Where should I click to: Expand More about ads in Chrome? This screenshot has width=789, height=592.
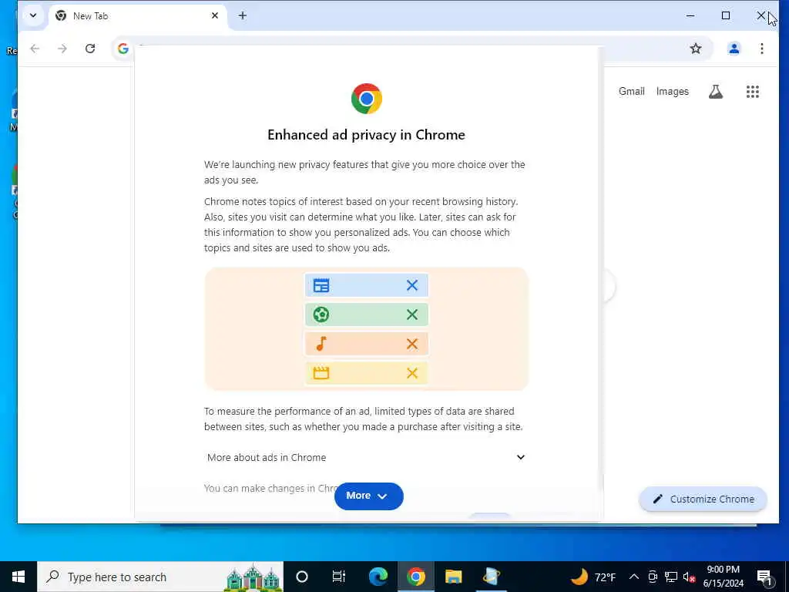(366, 457)
